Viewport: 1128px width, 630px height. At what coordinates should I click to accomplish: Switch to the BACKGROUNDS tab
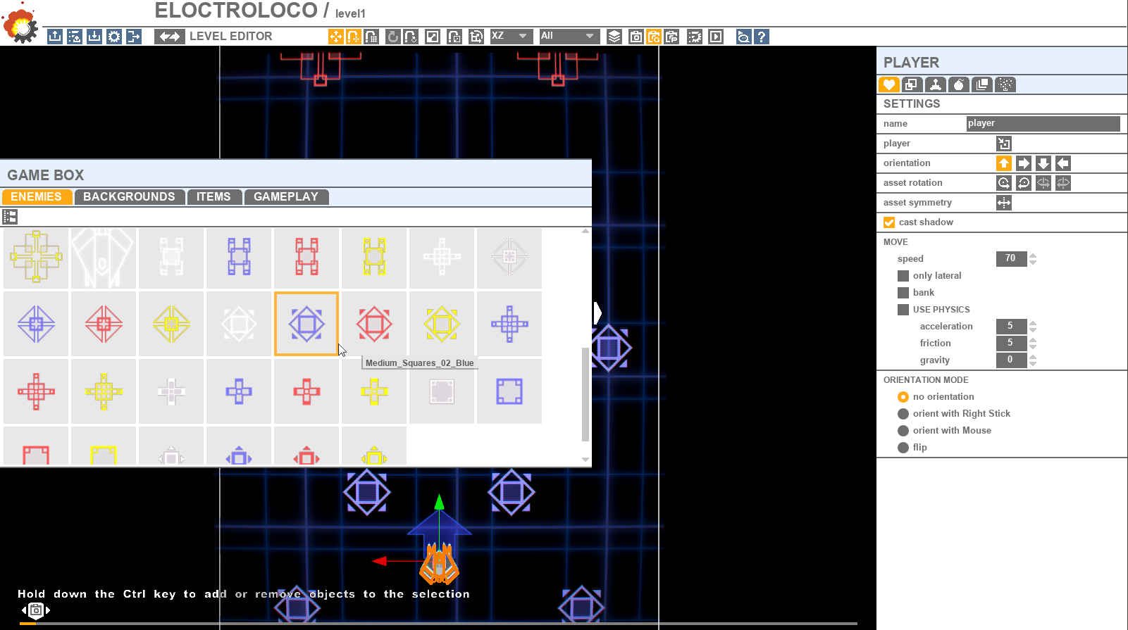[129, 197]
